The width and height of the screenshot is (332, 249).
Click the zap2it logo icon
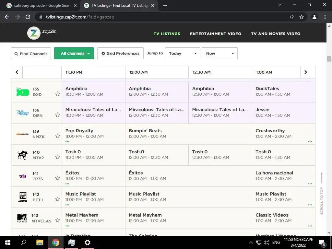click(34, 33)
